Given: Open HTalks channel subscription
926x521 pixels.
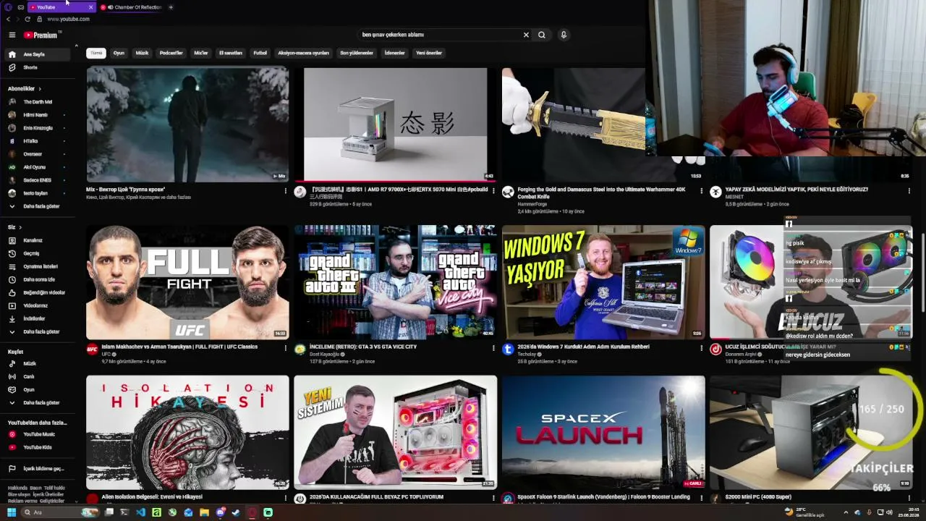Looking at the screenshot, I should coord(39,141).
